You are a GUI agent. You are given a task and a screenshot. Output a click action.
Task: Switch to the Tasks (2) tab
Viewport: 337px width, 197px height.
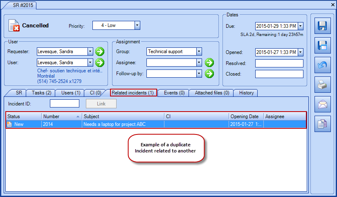(41, 93)
